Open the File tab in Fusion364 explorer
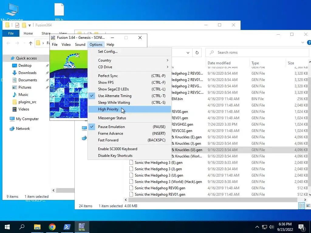311x233 pixels. [x=11, y=33]
